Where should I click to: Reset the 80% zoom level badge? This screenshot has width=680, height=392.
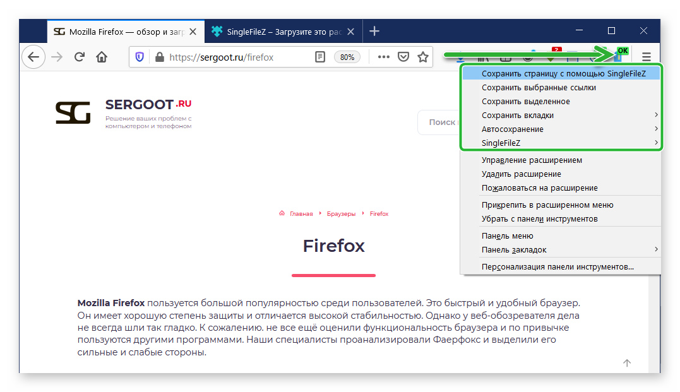tap(347, 57)
